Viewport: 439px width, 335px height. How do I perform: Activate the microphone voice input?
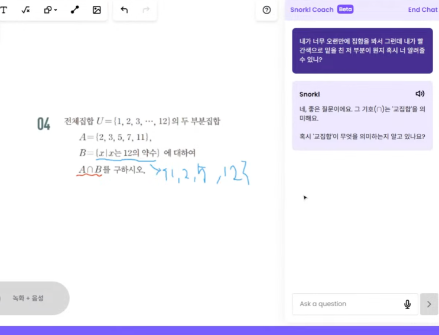pos(407,304)
